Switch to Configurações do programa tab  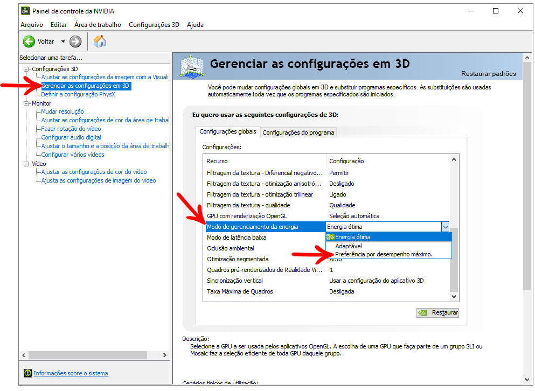(x=298, y=132)
